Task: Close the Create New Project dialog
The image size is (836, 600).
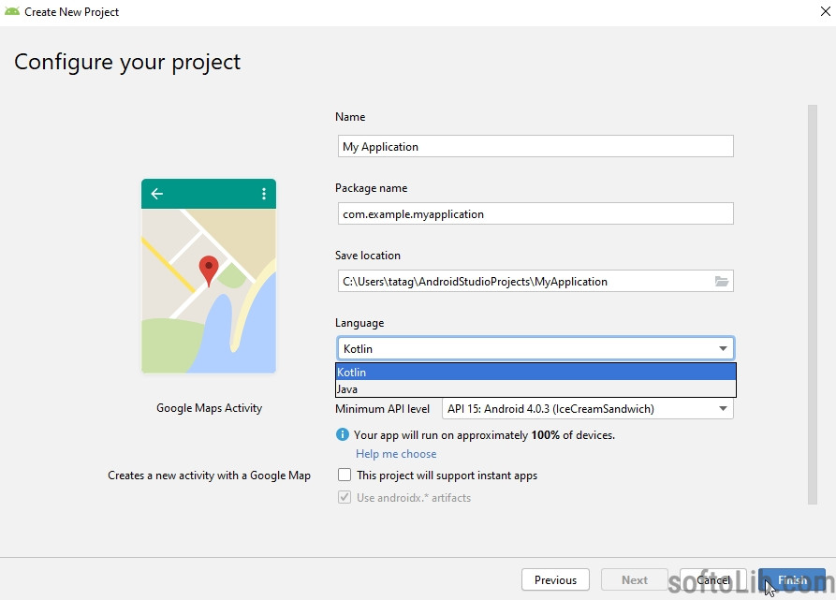Action: (x=826, y=11)
